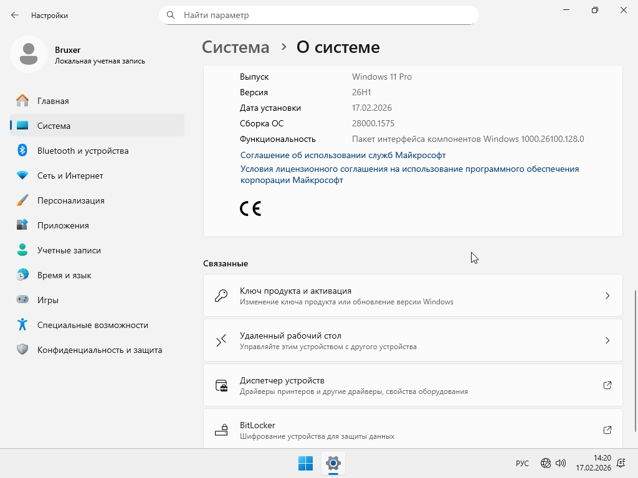
Task: Click the Time and language globe icon
Action: tap(22, 274)
